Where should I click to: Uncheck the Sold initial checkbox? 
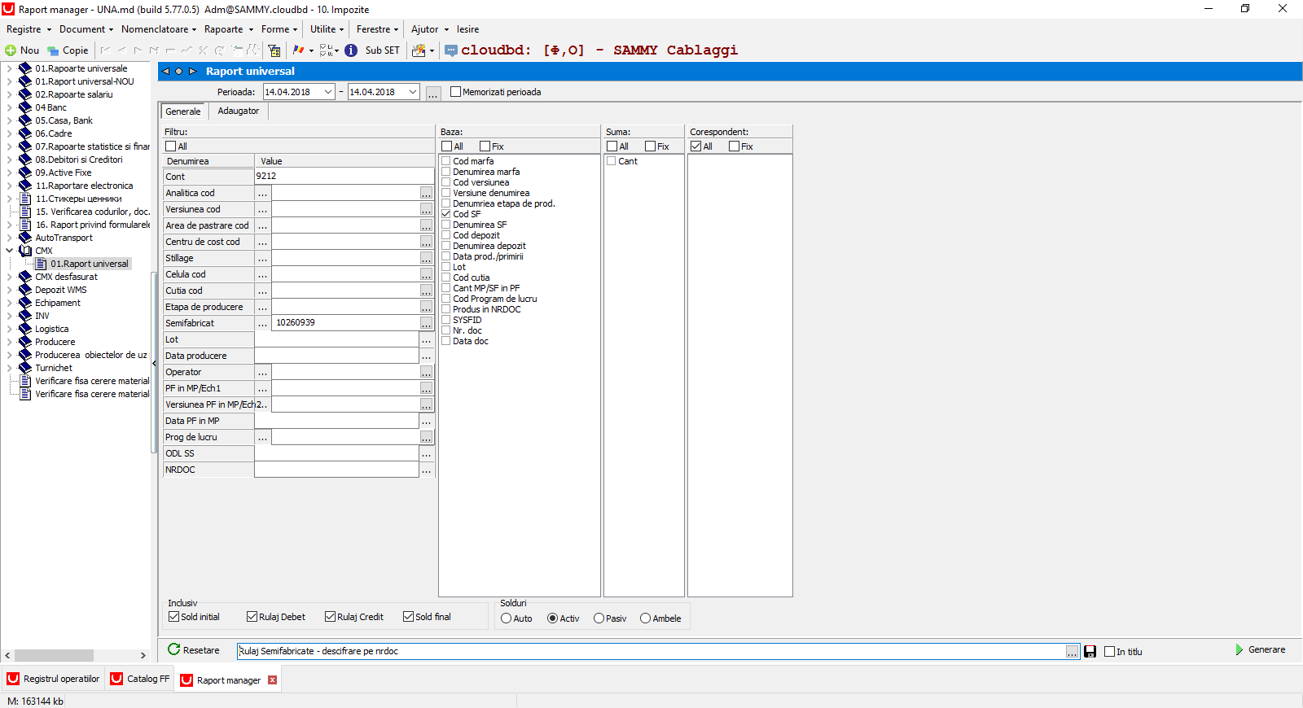173,617
